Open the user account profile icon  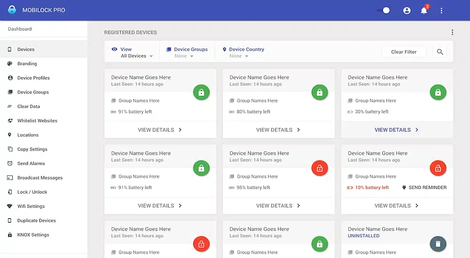407,10
